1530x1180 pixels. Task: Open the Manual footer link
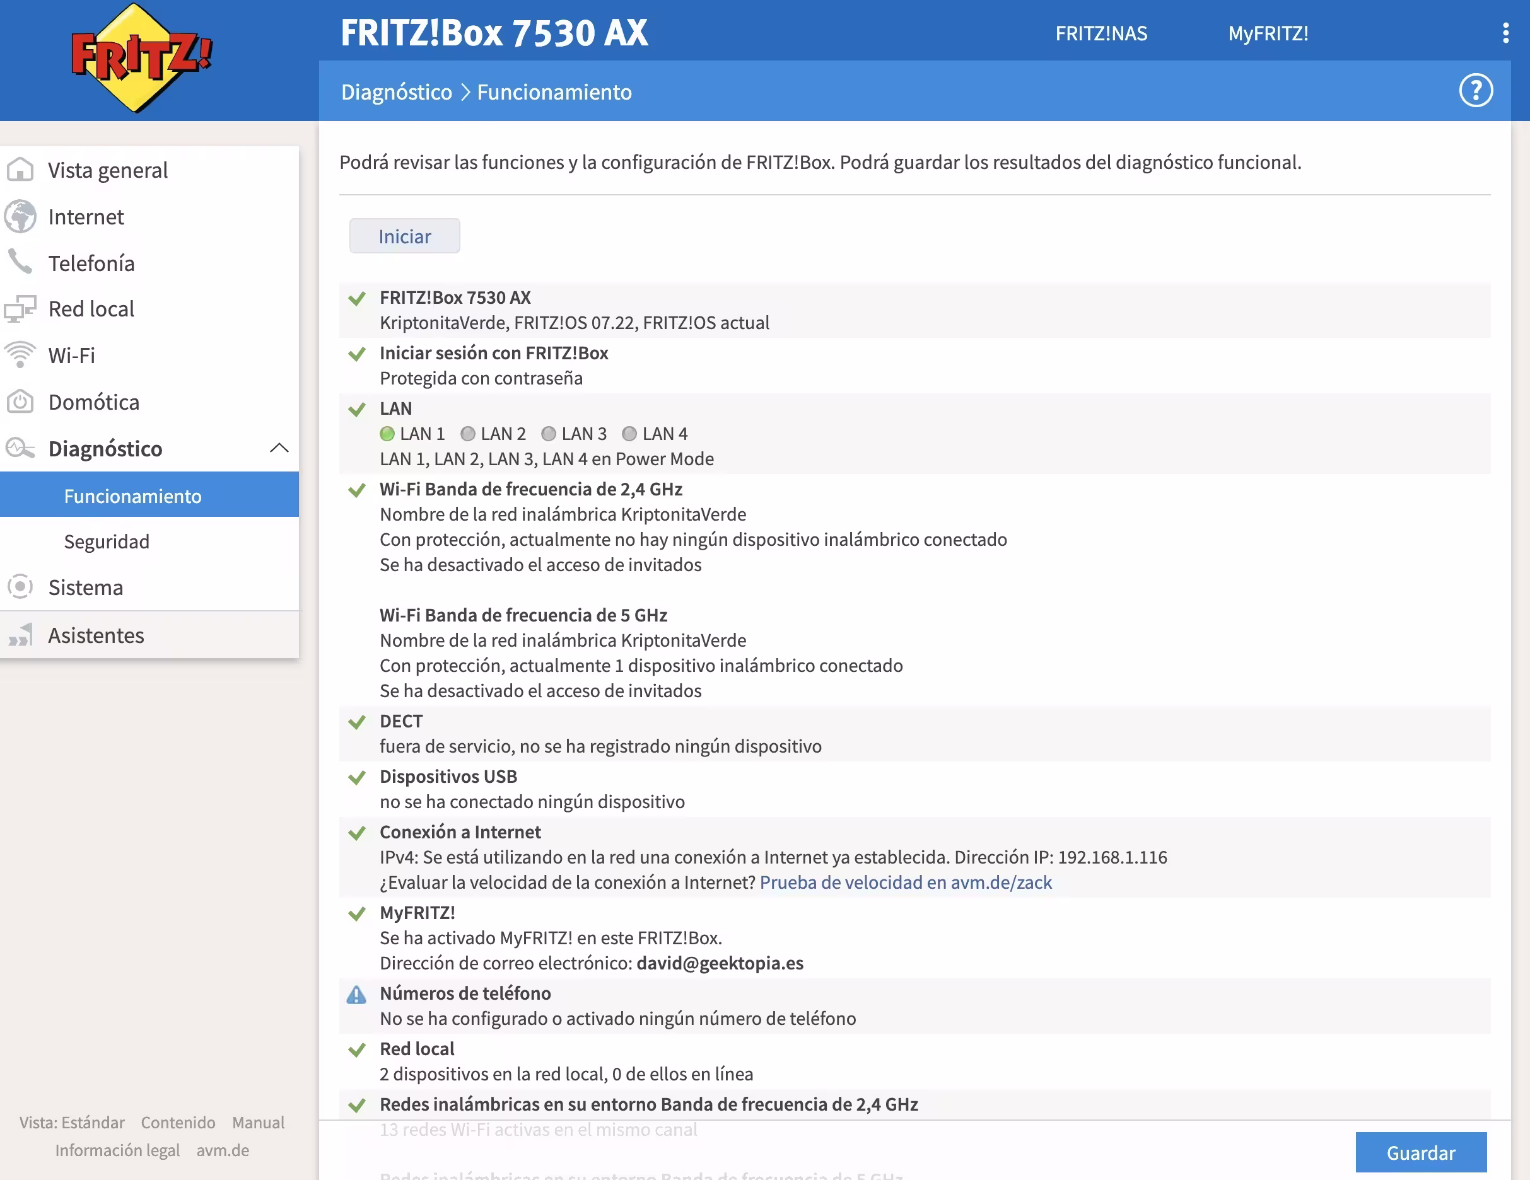coord(258,1122)
